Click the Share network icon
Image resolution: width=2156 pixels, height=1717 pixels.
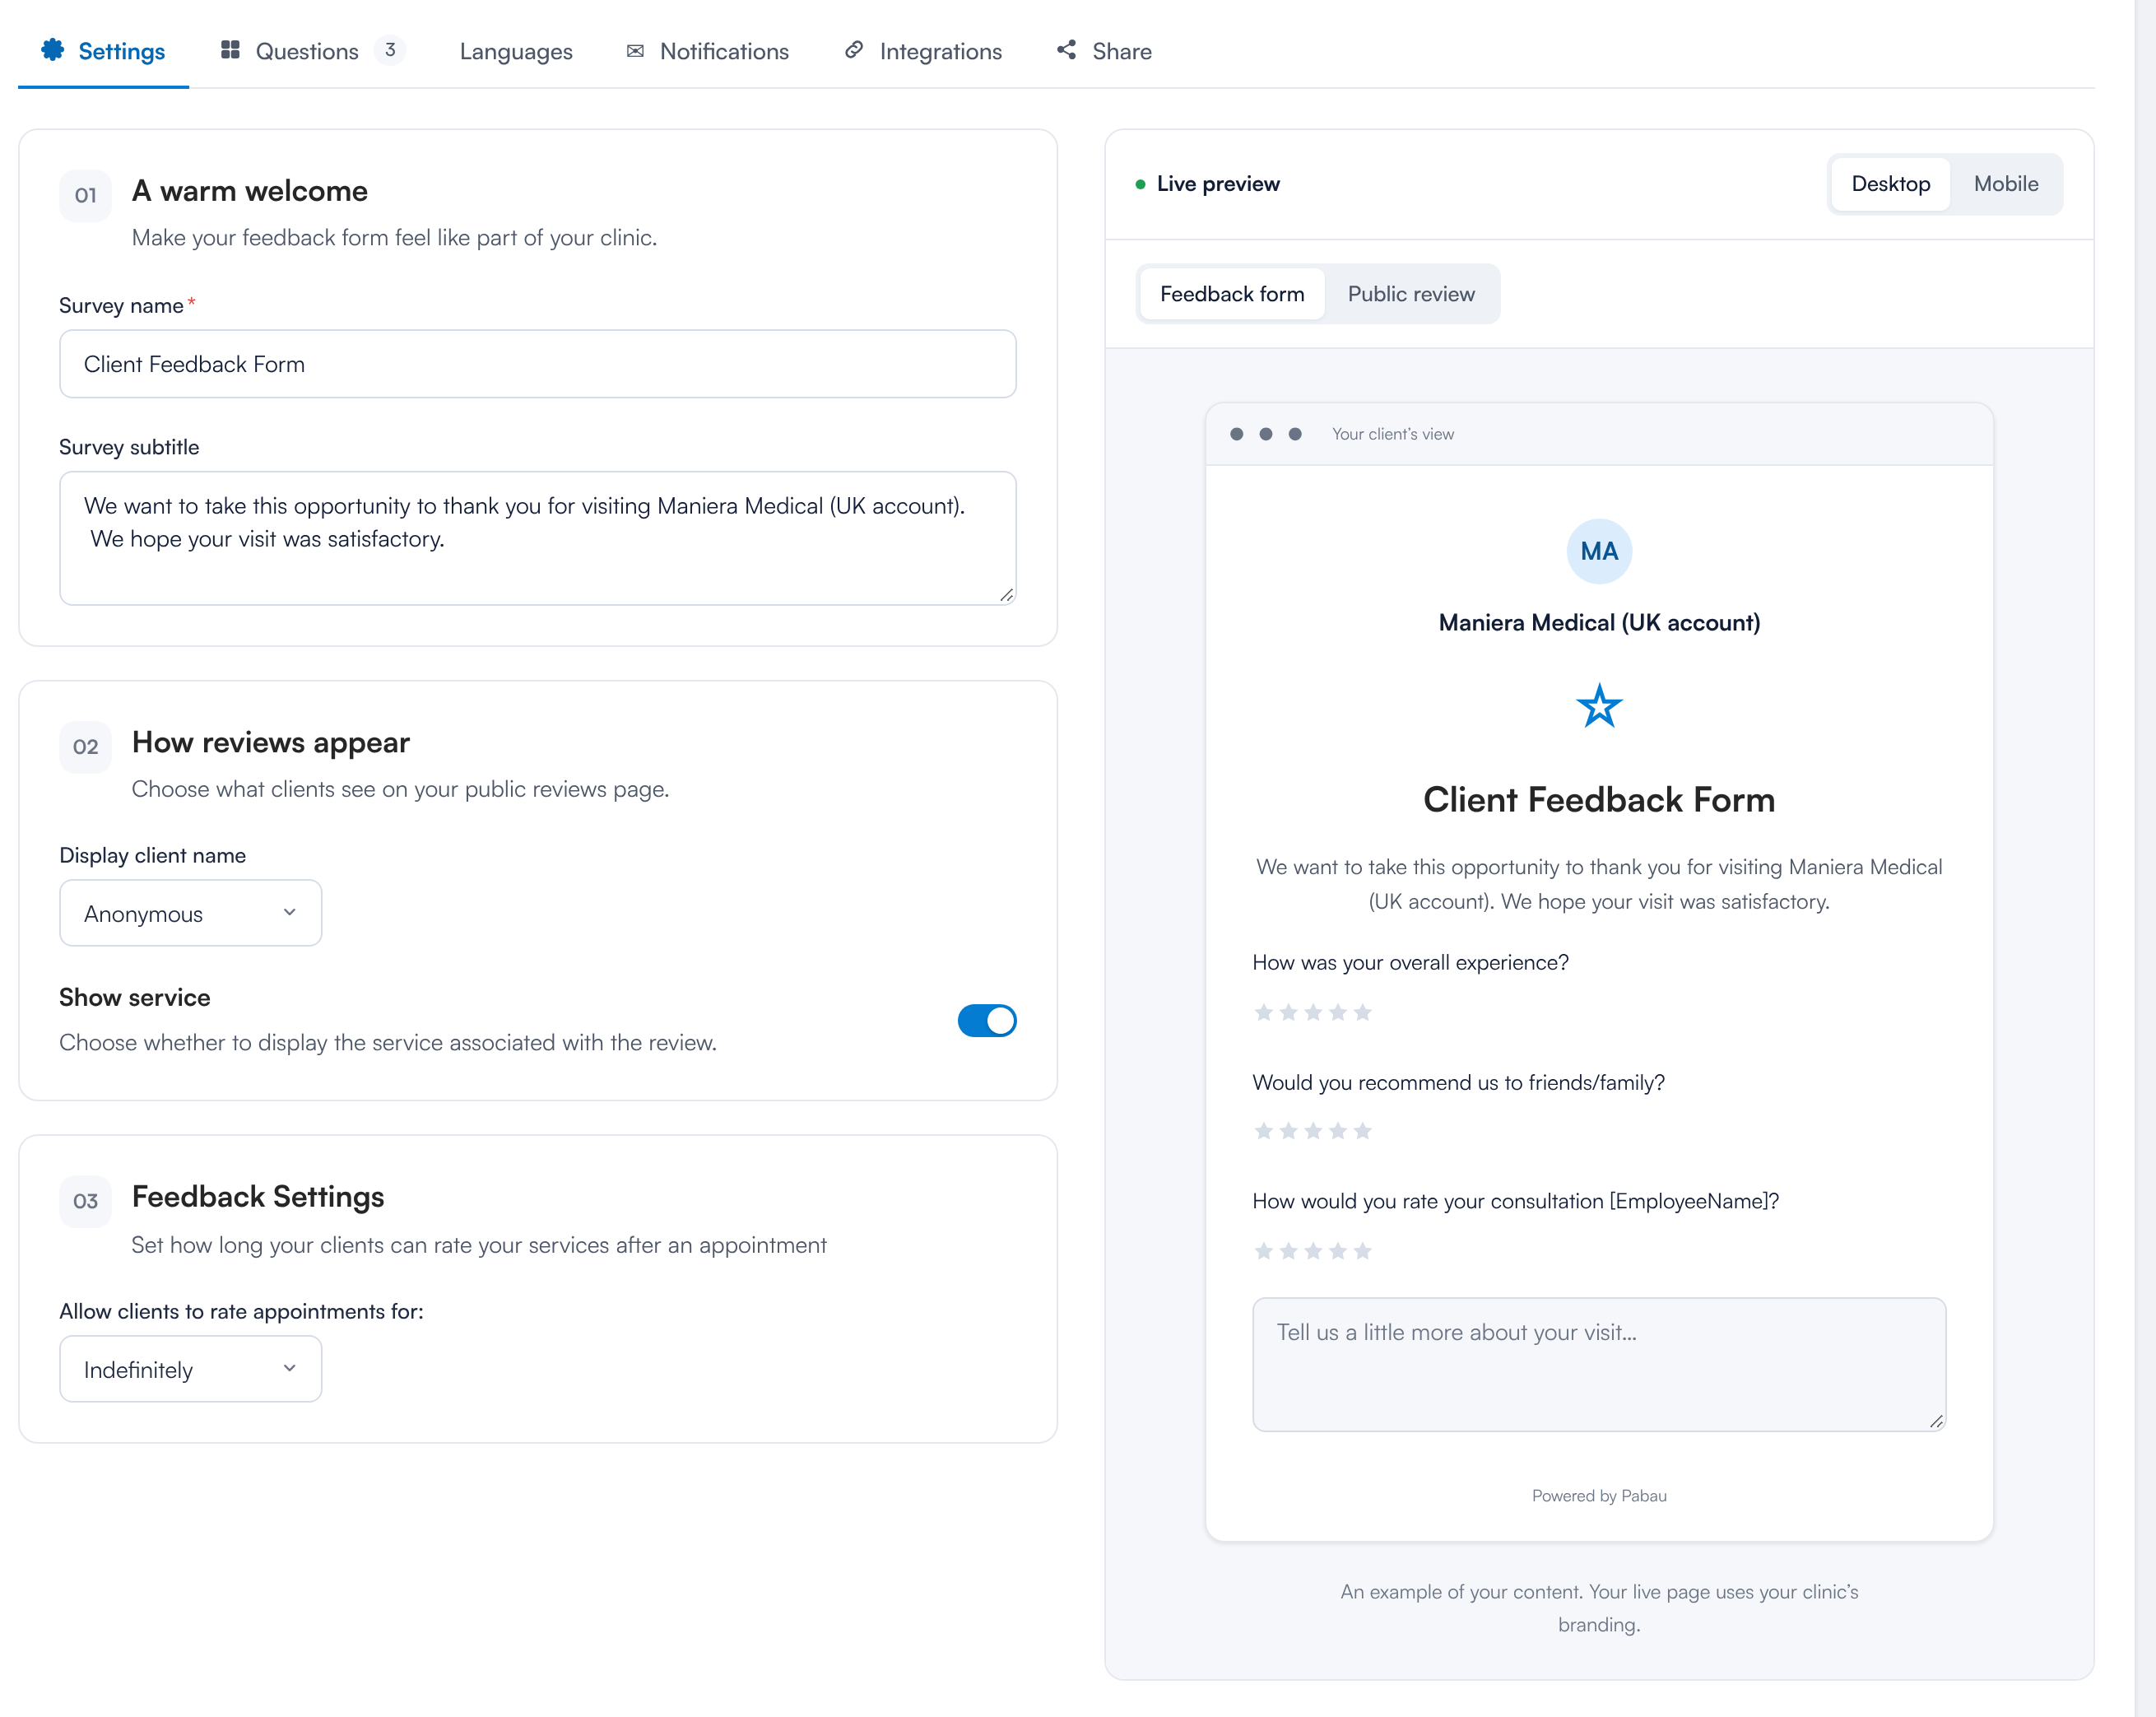pos(1067,50)
